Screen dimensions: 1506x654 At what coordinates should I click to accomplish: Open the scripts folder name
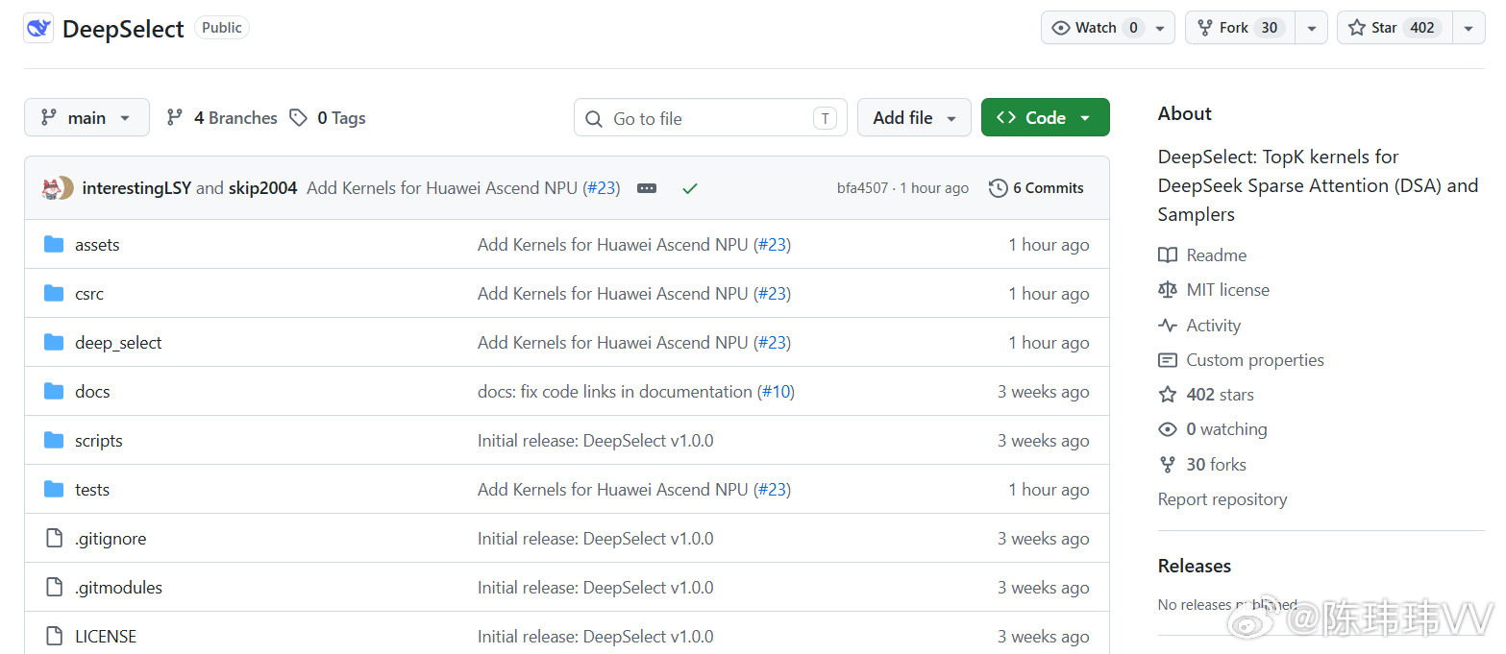(x=99, y=441)
